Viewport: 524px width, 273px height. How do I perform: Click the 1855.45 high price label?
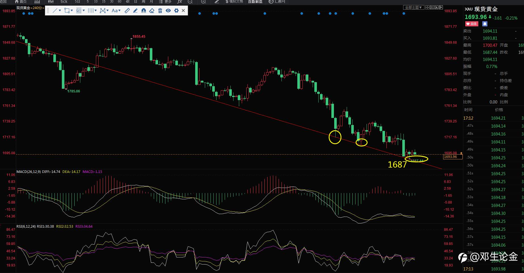pos(139,36)
